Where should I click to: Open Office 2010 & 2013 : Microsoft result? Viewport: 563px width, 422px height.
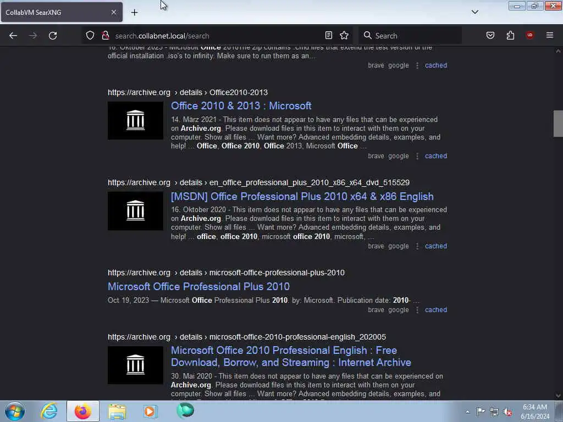241,106
